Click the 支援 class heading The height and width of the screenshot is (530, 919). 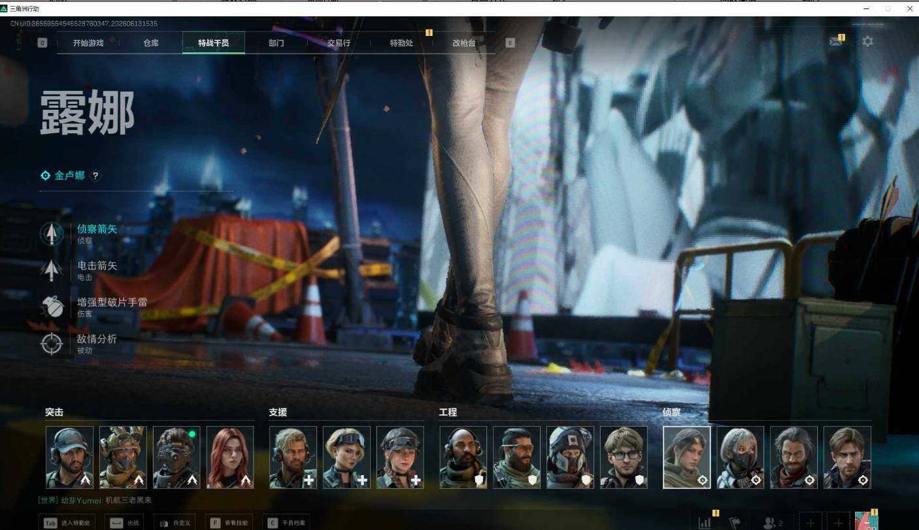pyautogui.click(x=278, y=412)
